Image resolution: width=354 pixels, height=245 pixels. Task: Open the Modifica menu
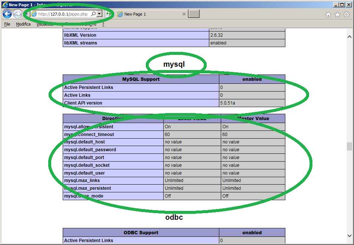[x=23, y=24]
